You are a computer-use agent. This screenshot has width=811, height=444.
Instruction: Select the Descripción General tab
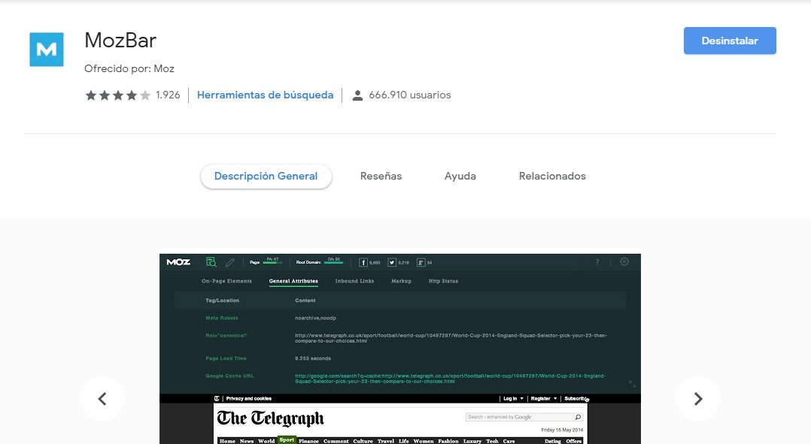pyautogui.click(x=266, y=176)
